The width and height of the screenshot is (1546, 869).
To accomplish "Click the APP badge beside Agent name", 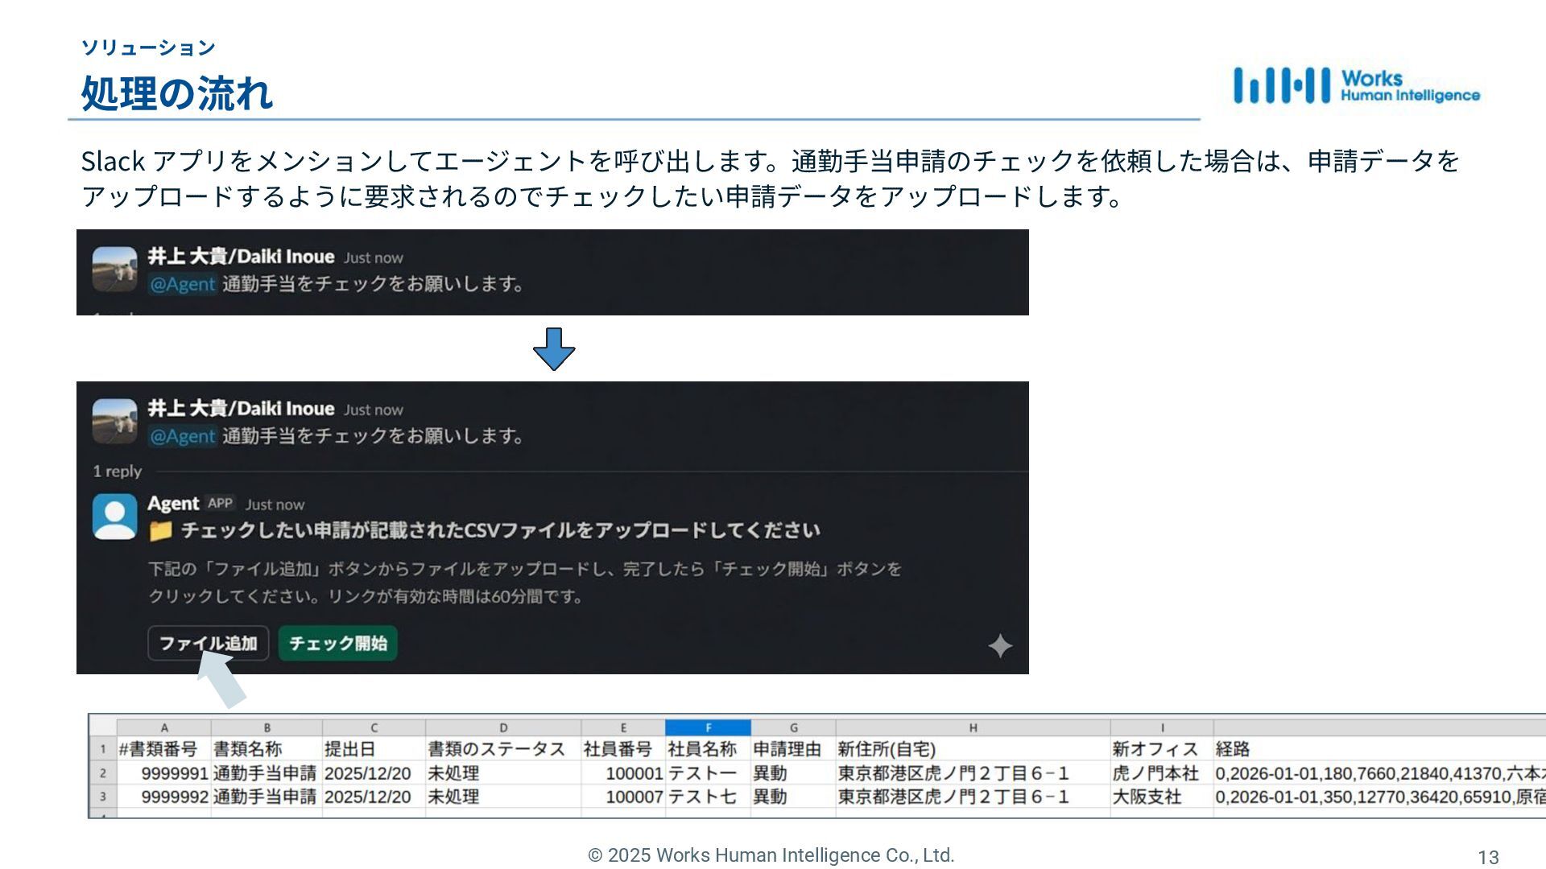I will point(220,504).
